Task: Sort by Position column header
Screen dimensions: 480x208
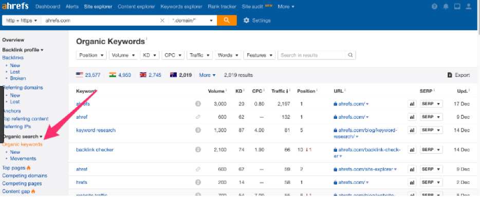Action: (306, 91)
